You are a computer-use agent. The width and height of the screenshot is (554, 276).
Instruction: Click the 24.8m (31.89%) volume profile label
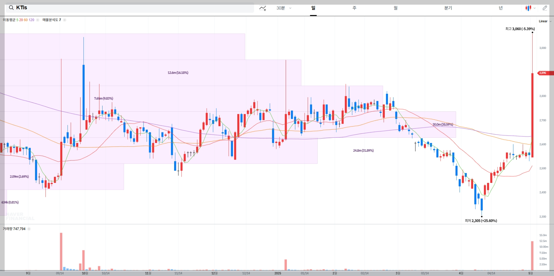(363, 150)
